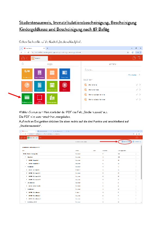
Task: Click the 'Meine heutigen Termine' view entry
Action: pos(112,94)
